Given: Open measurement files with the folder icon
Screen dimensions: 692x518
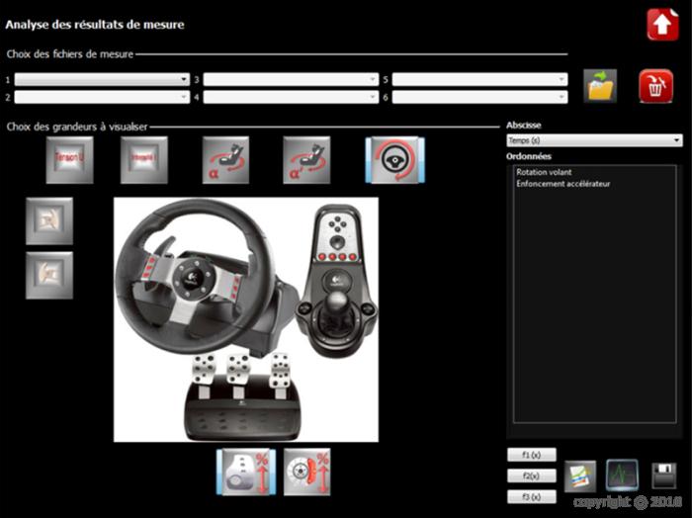Looking at the screenshot, I should pyautogui.click(x=600, y=86).
